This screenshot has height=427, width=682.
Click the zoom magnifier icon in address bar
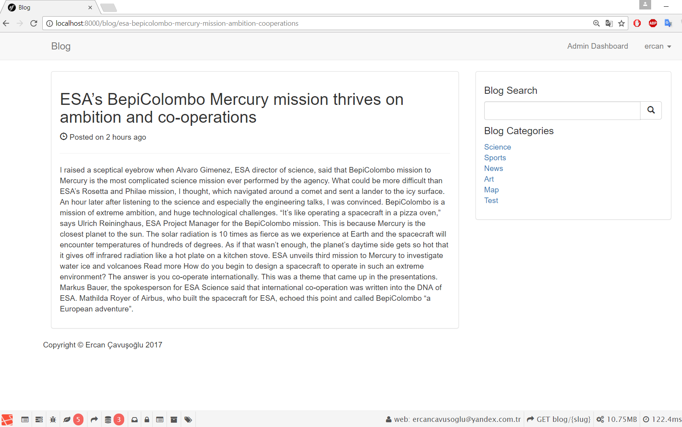596,23
